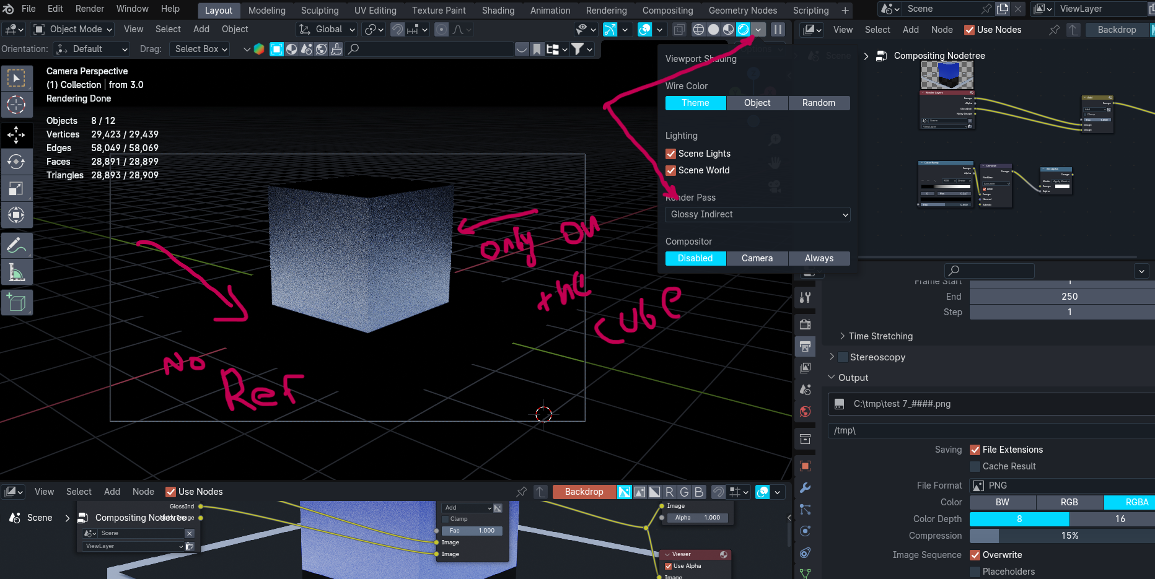Image resolution: width=1155 pixels, height=579 pixels.
Task: Switch viewport to Solid shading
Action: (713, 29)
